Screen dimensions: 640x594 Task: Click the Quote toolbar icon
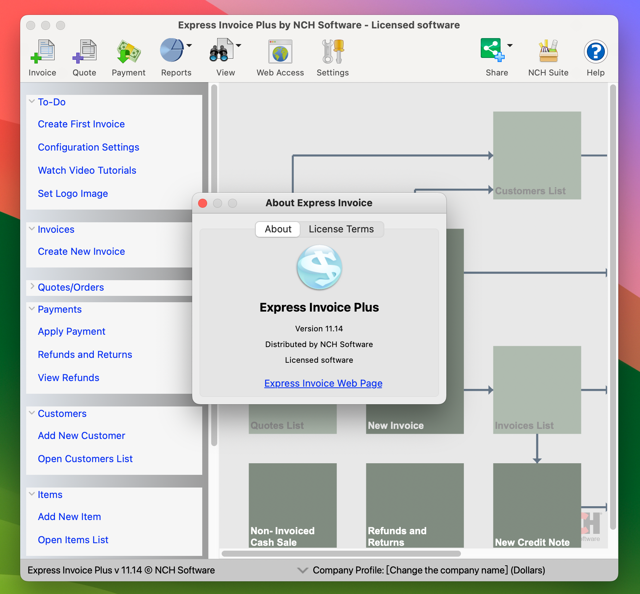84,52
